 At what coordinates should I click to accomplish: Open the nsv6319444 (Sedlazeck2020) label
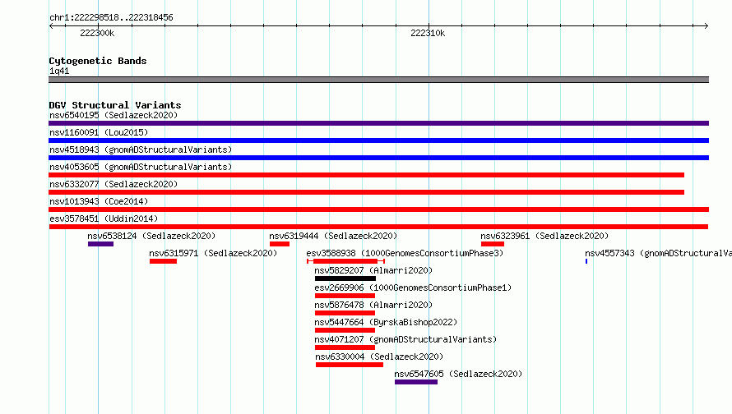(x=333, y=236)
